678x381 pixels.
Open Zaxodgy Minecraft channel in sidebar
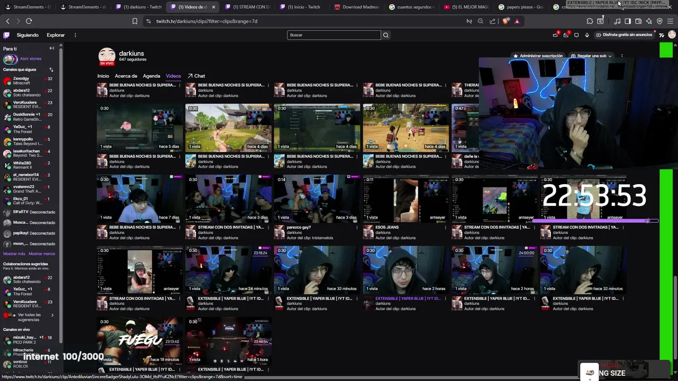point(28,80)
